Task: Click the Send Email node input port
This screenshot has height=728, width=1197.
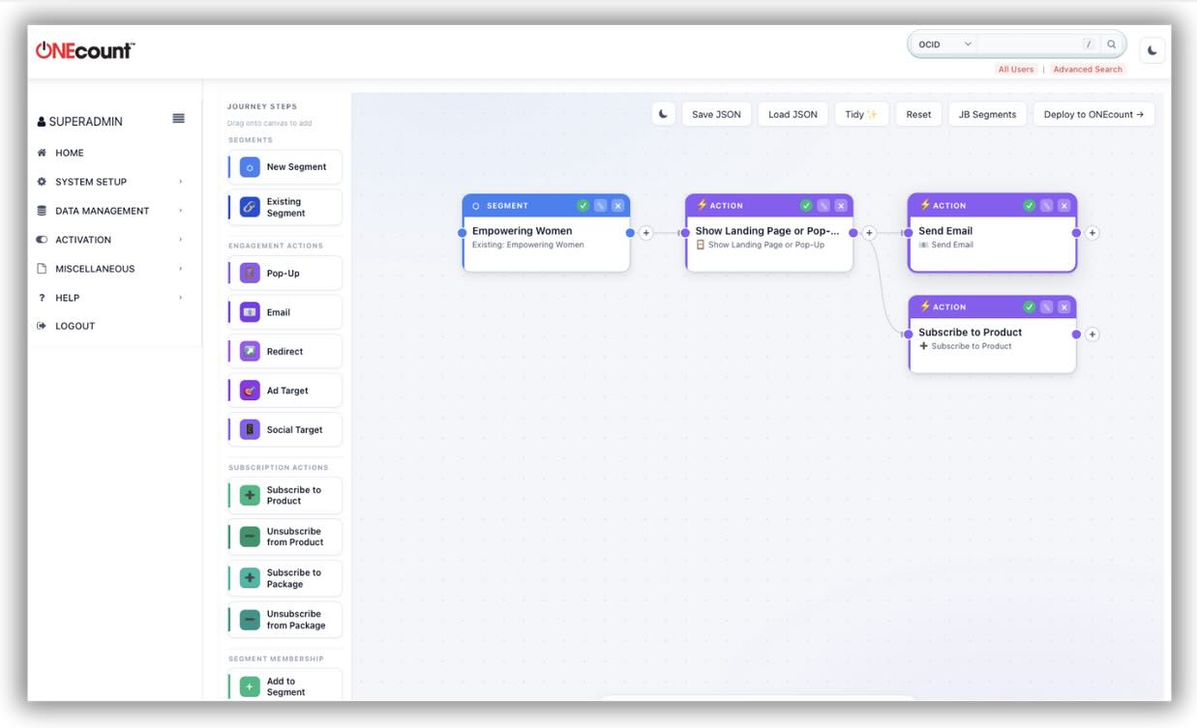Action: pos(909,233)
